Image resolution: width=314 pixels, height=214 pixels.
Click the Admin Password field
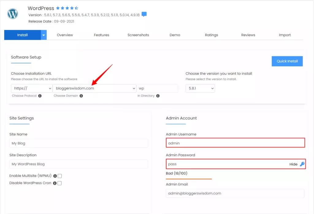[x=236, y=164]
